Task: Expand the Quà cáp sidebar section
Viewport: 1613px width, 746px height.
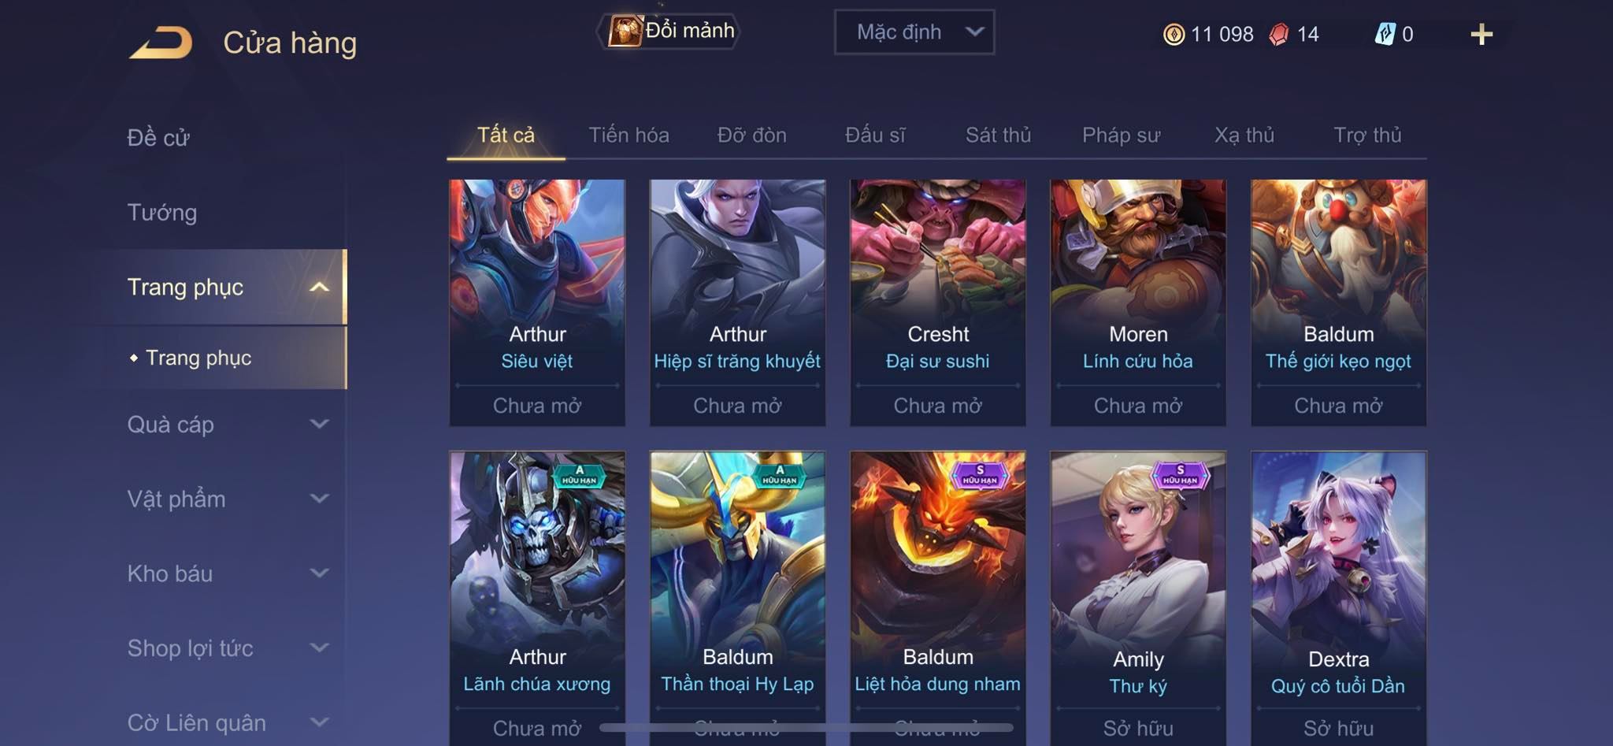Action: point(223,425)
